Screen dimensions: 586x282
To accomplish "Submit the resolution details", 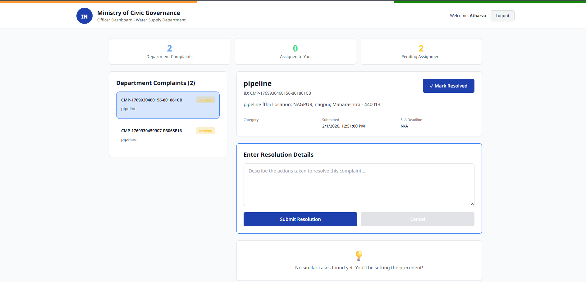I will tap(300, 219).
